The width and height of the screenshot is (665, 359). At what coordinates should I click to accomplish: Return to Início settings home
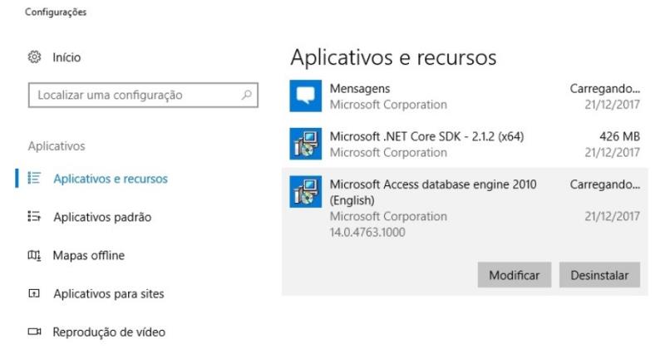[x=66, y=57]
